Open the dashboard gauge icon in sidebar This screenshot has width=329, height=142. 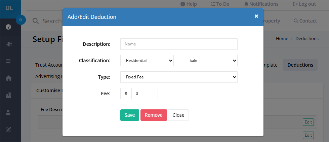coord(8,27)
